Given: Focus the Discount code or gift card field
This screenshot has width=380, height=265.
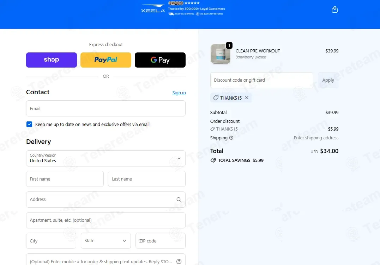Looking at the screenshot, I should point(261,80).
